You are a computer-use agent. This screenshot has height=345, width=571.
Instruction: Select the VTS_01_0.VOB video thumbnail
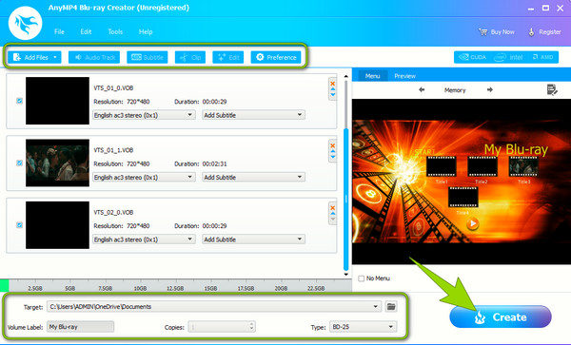coord(57,101)
